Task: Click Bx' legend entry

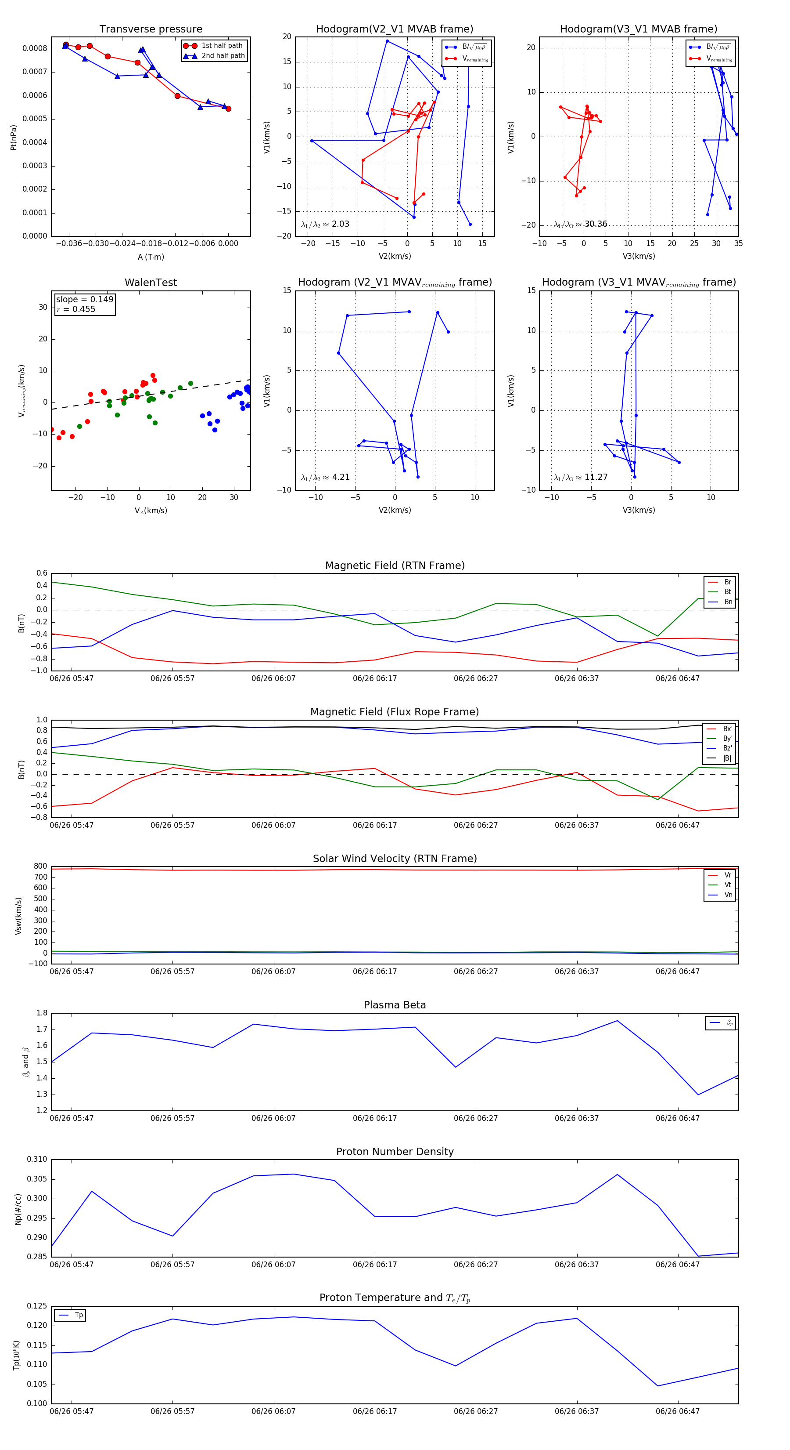Action: (x=720, y=729)
